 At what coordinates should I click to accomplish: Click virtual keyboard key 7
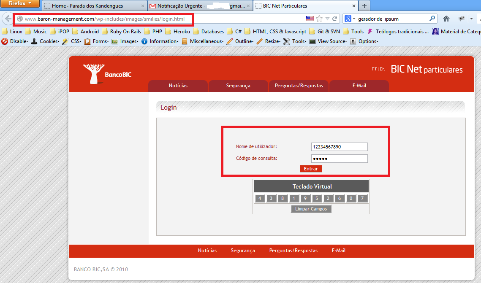362,198
